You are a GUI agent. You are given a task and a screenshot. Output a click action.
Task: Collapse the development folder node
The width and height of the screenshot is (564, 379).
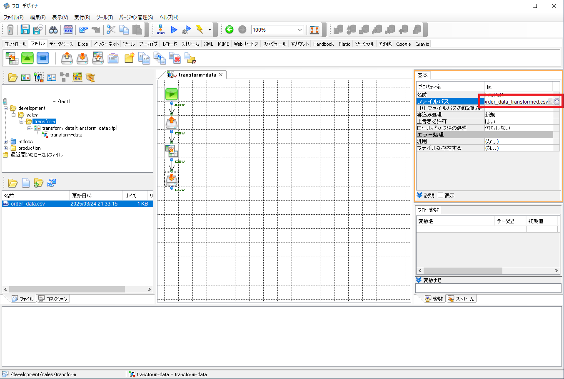pyautogui.click(x=6, y=108)
